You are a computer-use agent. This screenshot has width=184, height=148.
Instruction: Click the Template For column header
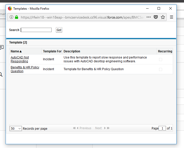pyautogui.click(x=52, y=51)
